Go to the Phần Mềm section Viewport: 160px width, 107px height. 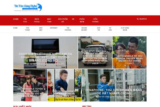[82, 20]
